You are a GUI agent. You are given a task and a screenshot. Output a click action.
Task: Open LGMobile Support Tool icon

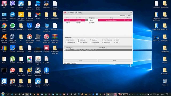(46, 38)
